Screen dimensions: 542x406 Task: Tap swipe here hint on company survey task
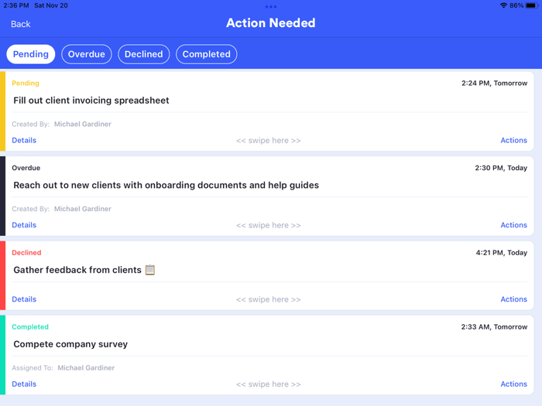(x=269, y=384)
